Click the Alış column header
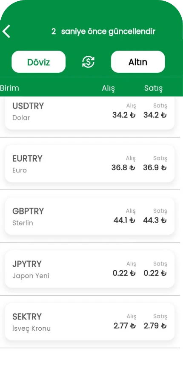The height and width of the screenshot is (383, 183). (x=108, y=88)
